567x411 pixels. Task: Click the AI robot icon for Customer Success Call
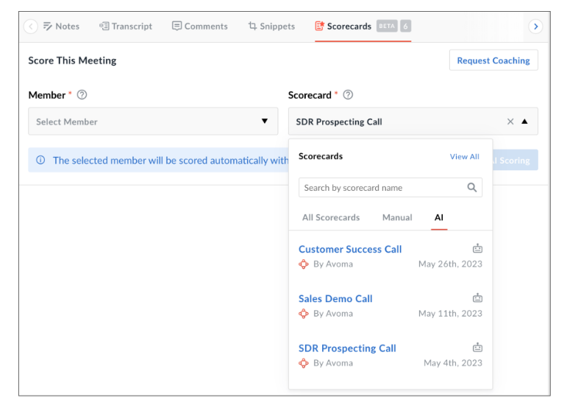pyautogui.click(x=477, y=248)
